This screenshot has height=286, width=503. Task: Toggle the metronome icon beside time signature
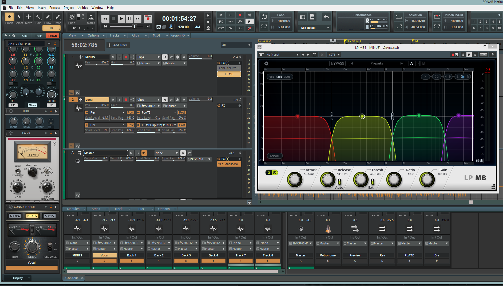pyautogui.click(x=208, y=27)
